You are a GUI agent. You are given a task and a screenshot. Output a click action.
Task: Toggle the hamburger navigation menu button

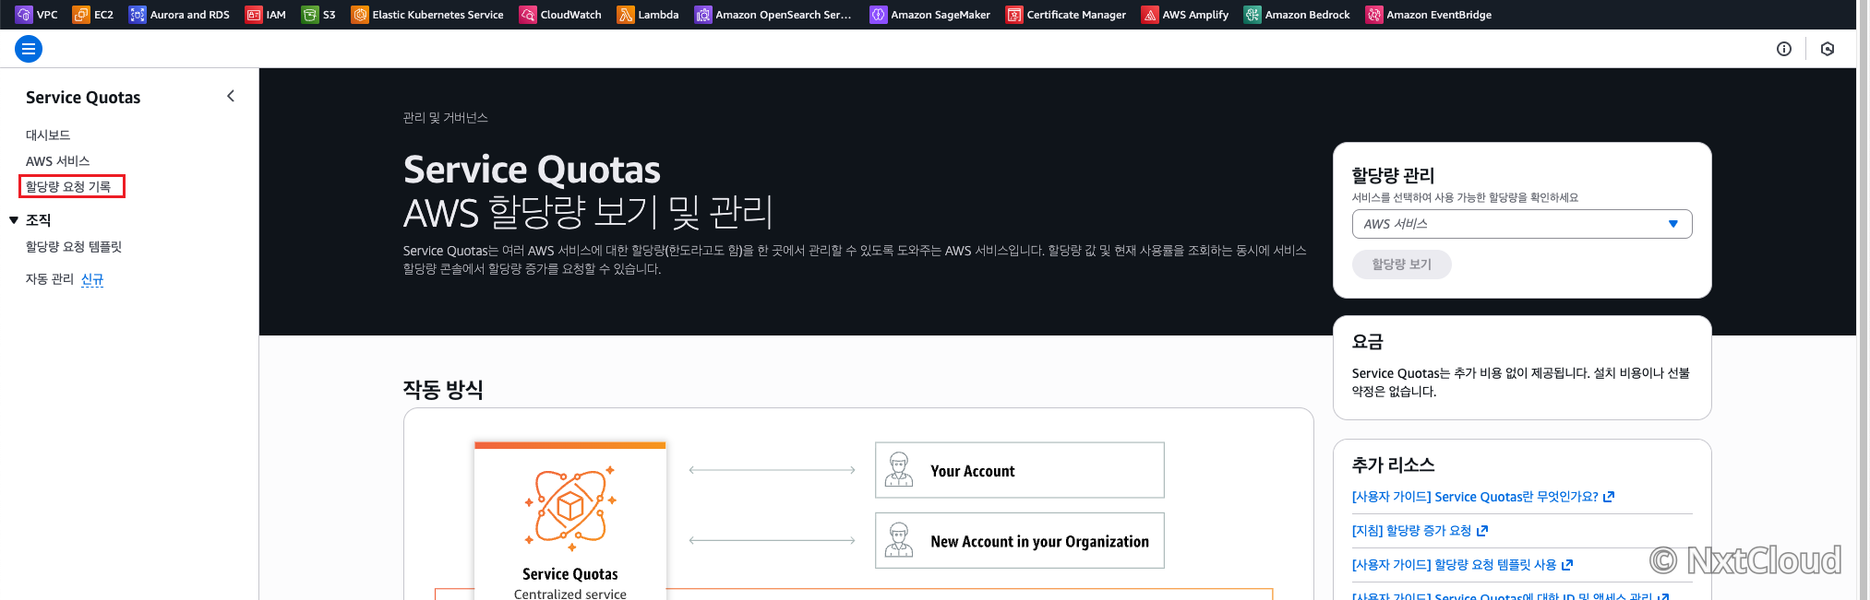(29, 49)
